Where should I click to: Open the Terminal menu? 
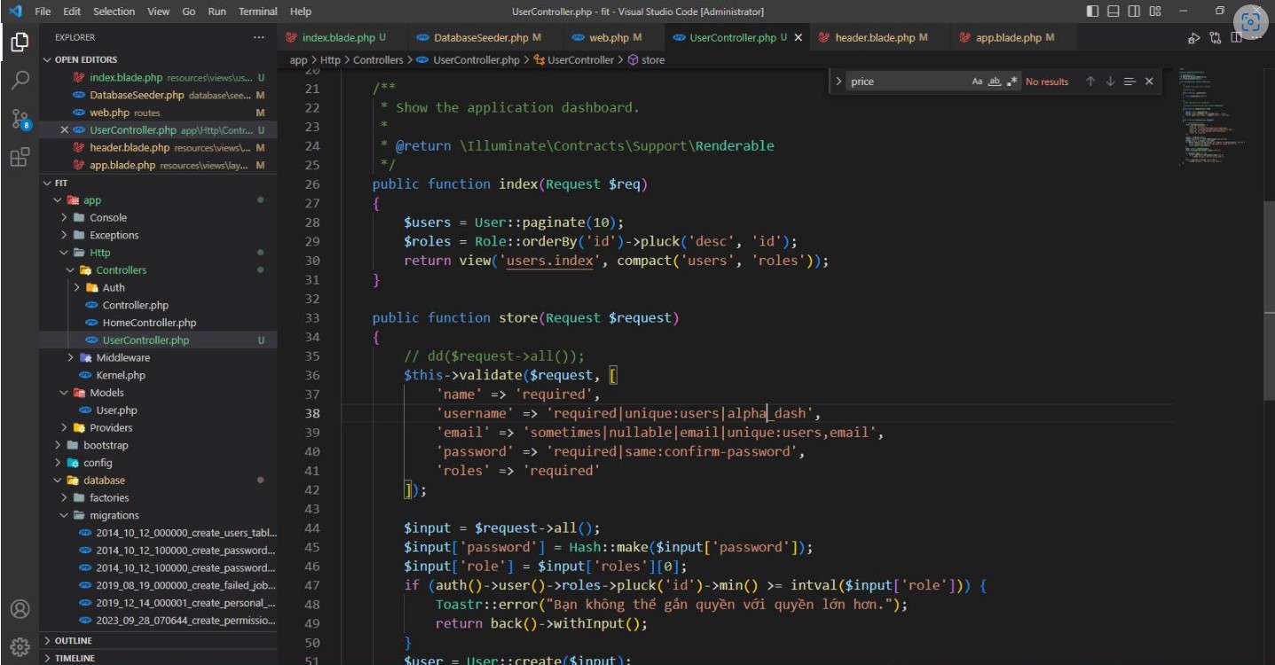[258, 12]
